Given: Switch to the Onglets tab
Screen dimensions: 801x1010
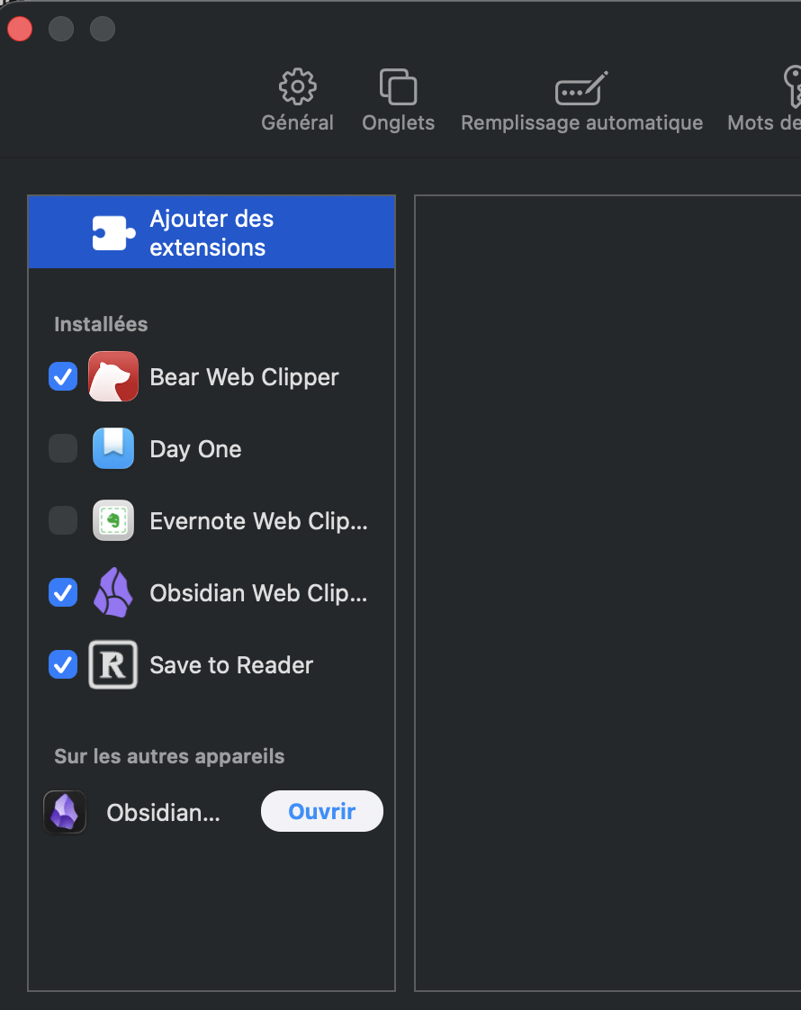Looking at the screenshot, I should pyautogui.click(x=398, y=101).
